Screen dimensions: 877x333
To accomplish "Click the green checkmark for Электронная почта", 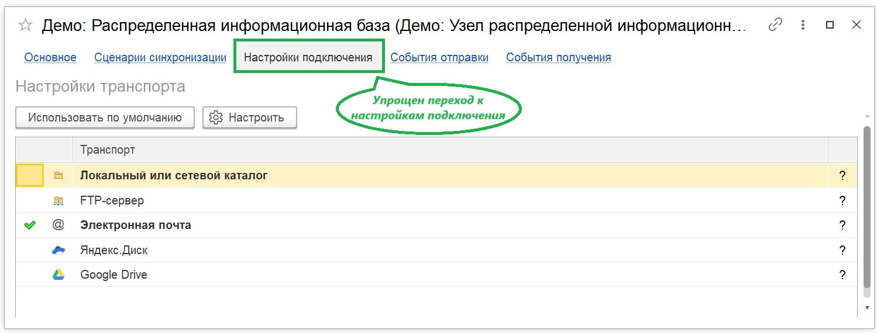I will point(30,225).
